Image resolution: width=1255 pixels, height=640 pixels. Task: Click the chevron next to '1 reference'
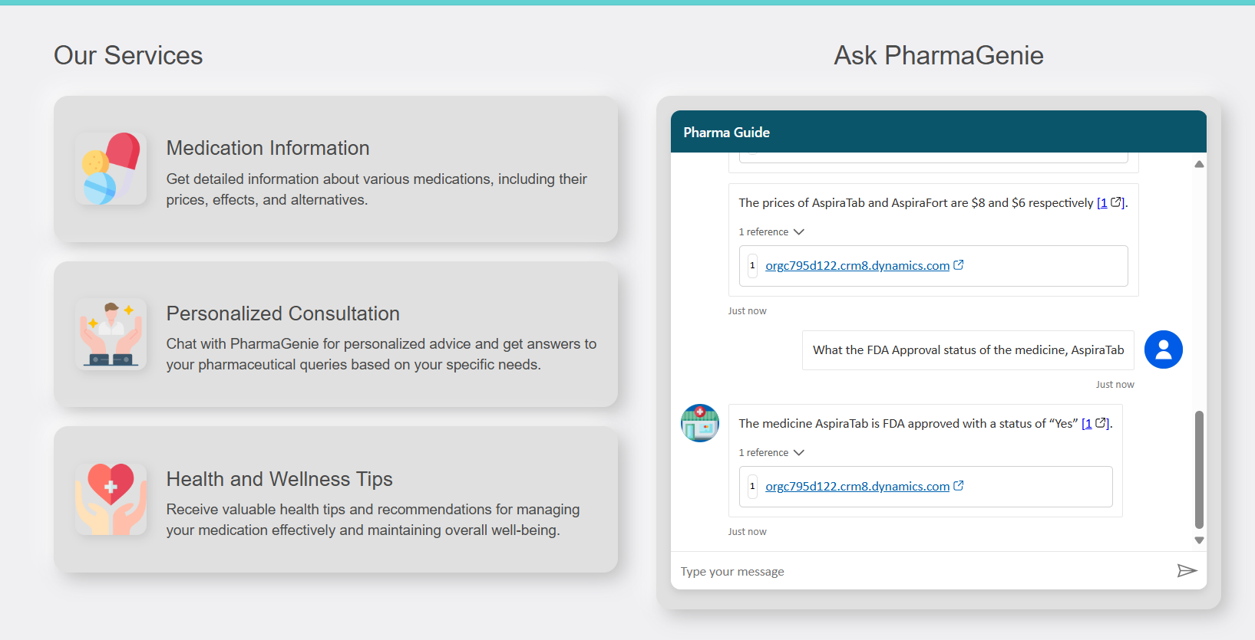pos(798,231)
